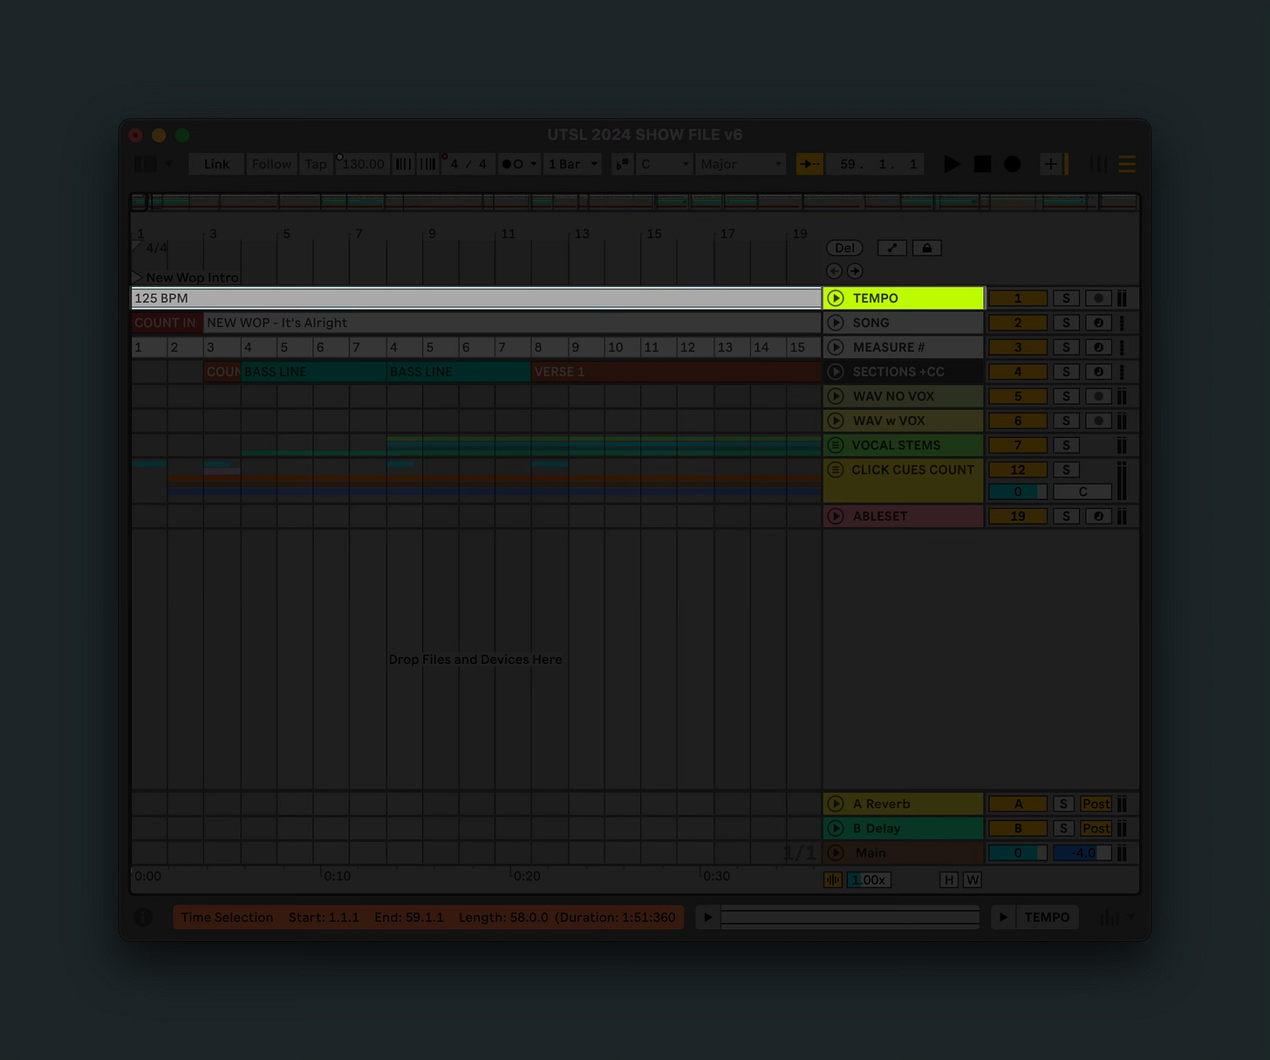Image resolution: width=1270 pixels, height=1060 pixels.
Task: Click the Tap tempo button
Action: point(316,164)
